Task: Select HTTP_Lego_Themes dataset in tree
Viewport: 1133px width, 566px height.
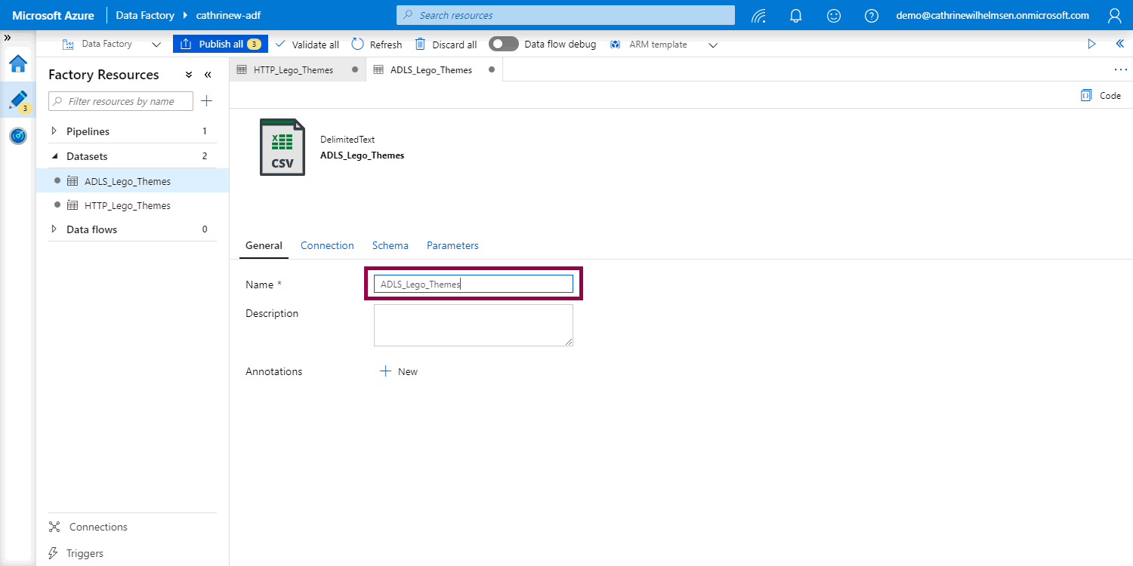Action: [x=127, y=205]
